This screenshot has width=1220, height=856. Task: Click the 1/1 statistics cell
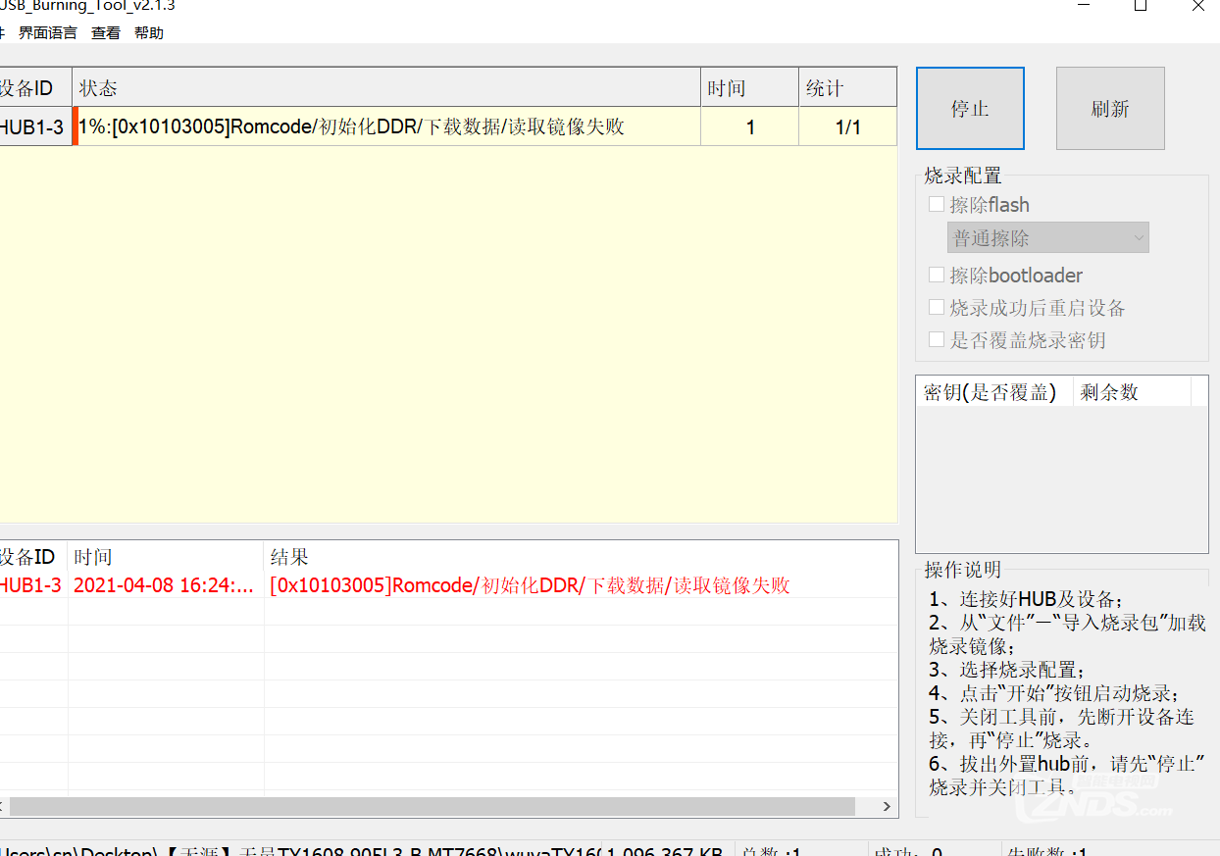pyautogui.click(x=848, y=126)
